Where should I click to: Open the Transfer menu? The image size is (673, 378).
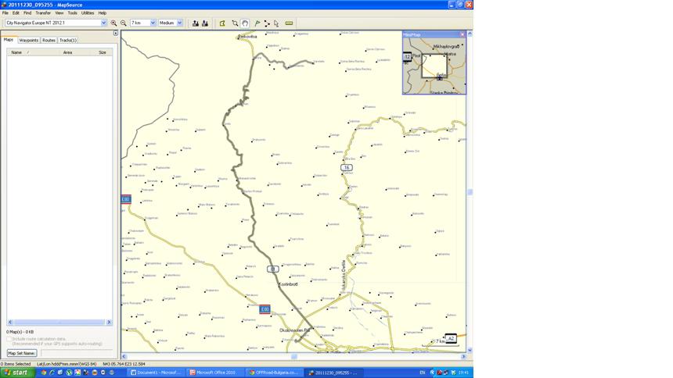(43, 12)
